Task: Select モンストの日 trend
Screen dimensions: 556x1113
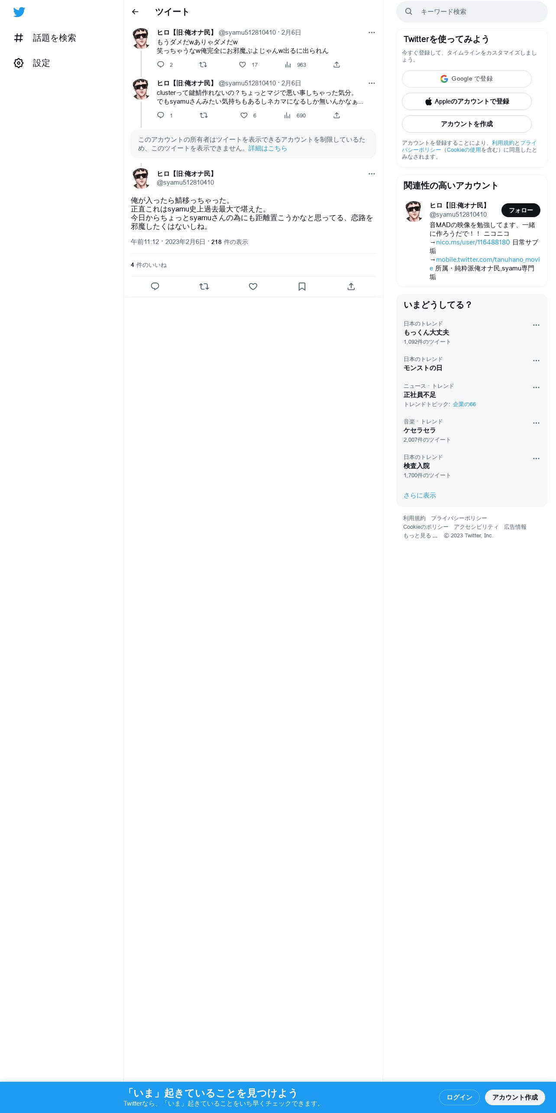Action: point(423,368)
